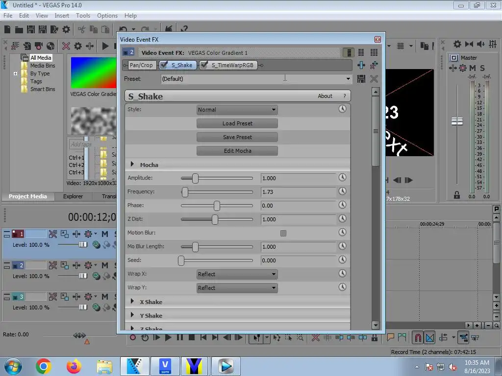Click the Z Dist slider
Screen dimensions: 502x376
pos(217,219)
